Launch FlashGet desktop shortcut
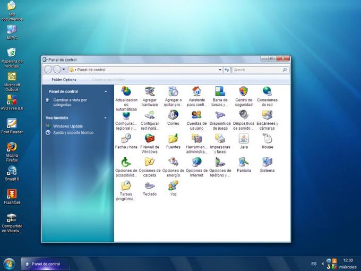The image size is (361, 271). [x=12, y=197]
